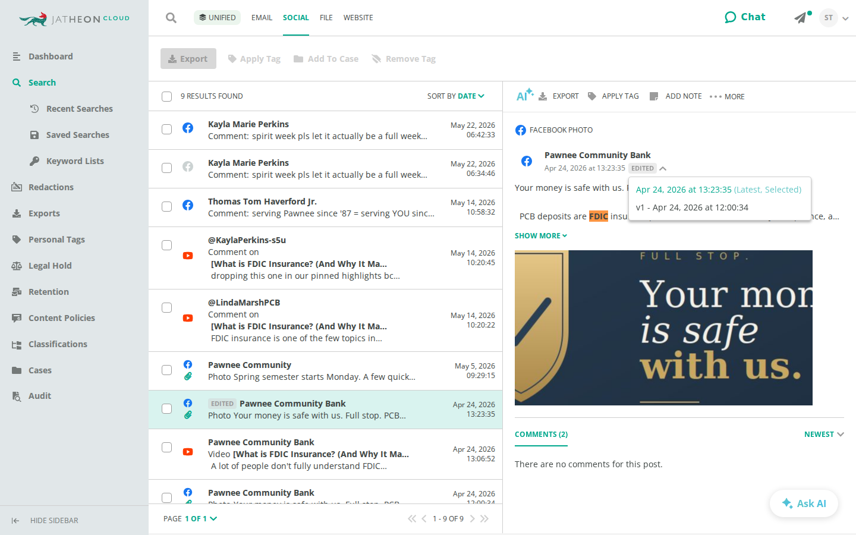Select the @LindaMarshPCB result checkbox
Viewport: 856px width, 535px height.
167,307
